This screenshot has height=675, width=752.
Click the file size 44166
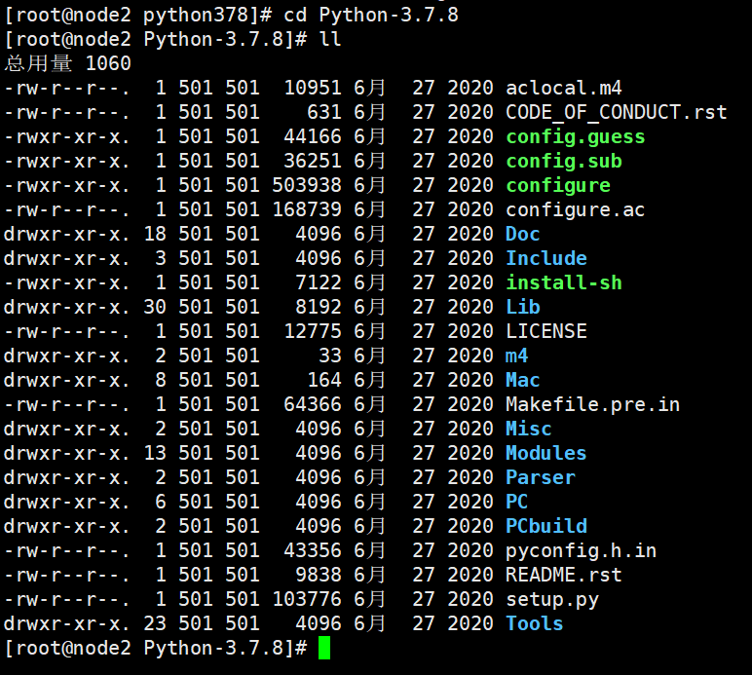pos(313,137)
